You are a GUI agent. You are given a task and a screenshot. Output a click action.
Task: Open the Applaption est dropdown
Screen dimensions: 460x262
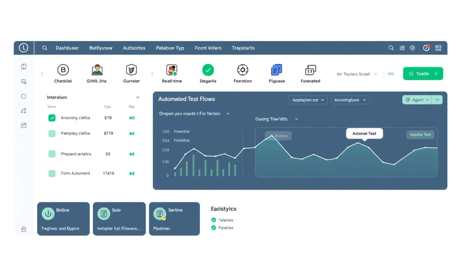[308, 100]
